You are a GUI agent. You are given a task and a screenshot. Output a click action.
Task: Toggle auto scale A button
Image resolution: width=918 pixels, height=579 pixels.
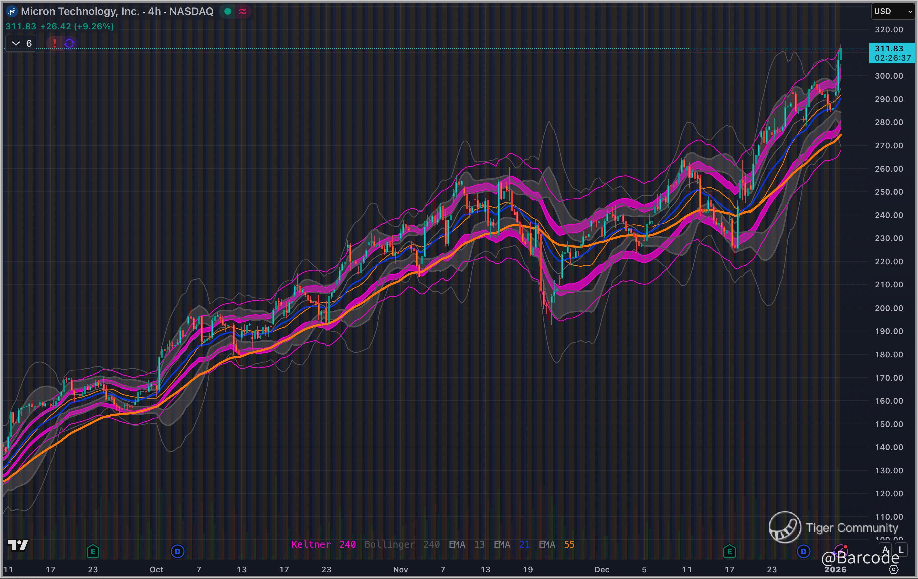click(x=886, y=550)
